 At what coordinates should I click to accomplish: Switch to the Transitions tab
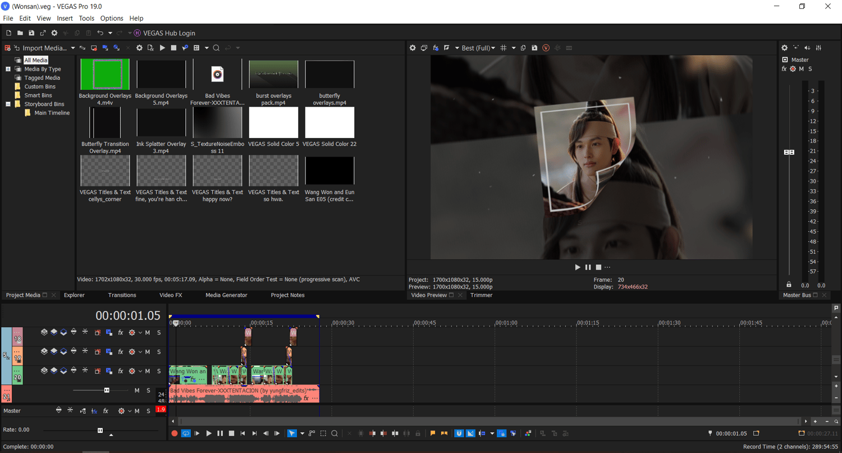click(122, 295)
